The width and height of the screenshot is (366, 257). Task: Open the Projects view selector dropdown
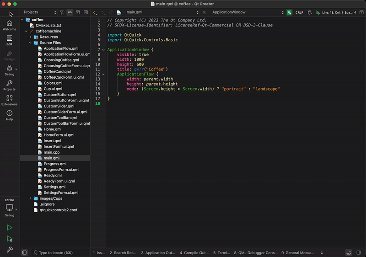point(39,12)
